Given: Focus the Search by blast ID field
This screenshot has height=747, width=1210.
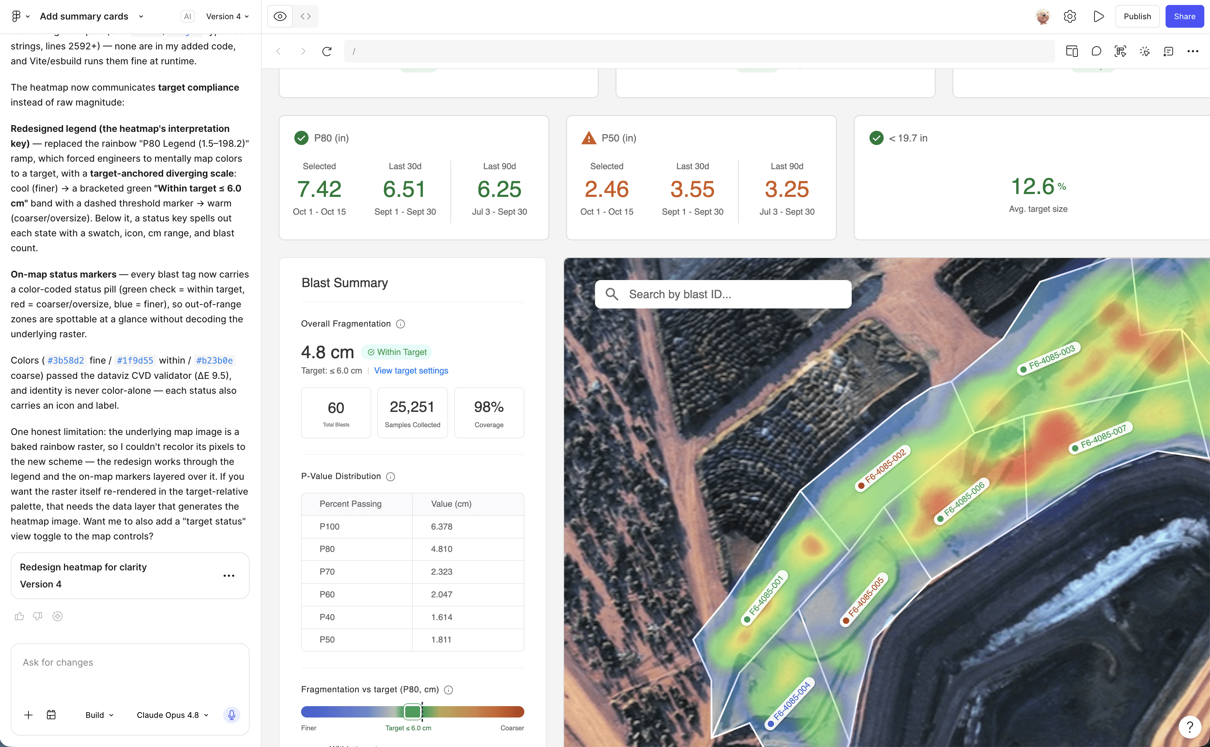Looking at the screenshot, I should click(x=723, y=295).
